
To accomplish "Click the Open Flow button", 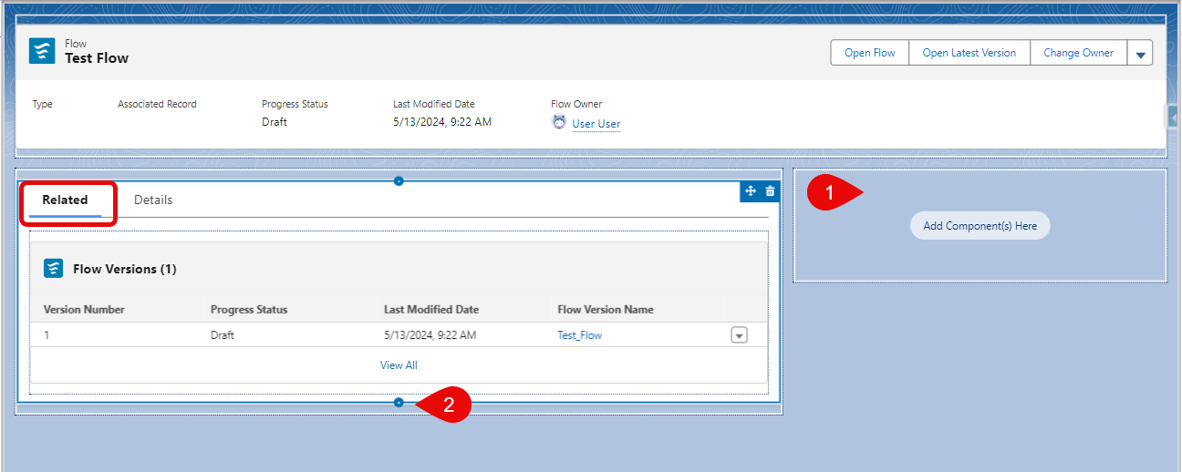I will [x=870, y=53].
